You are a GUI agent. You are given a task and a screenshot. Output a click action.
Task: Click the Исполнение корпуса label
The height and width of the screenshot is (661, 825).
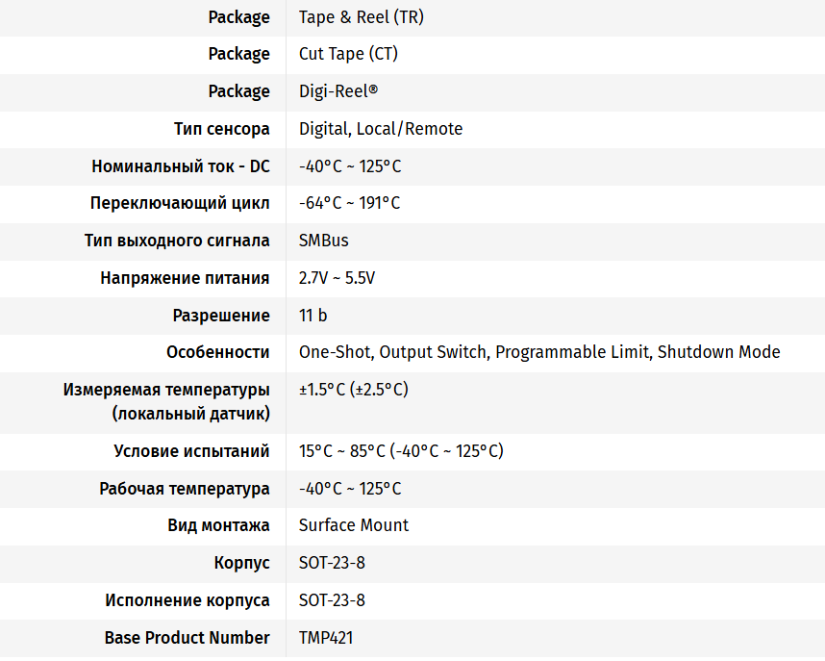[x=187, y=600]
